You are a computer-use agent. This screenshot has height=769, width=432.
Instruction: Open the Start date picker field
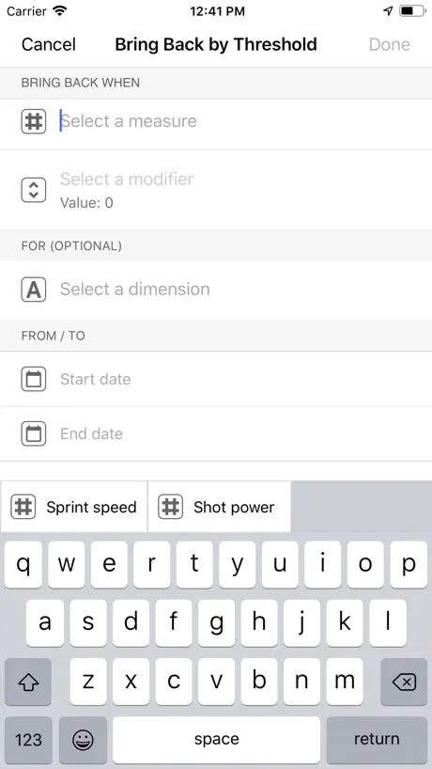216,379
